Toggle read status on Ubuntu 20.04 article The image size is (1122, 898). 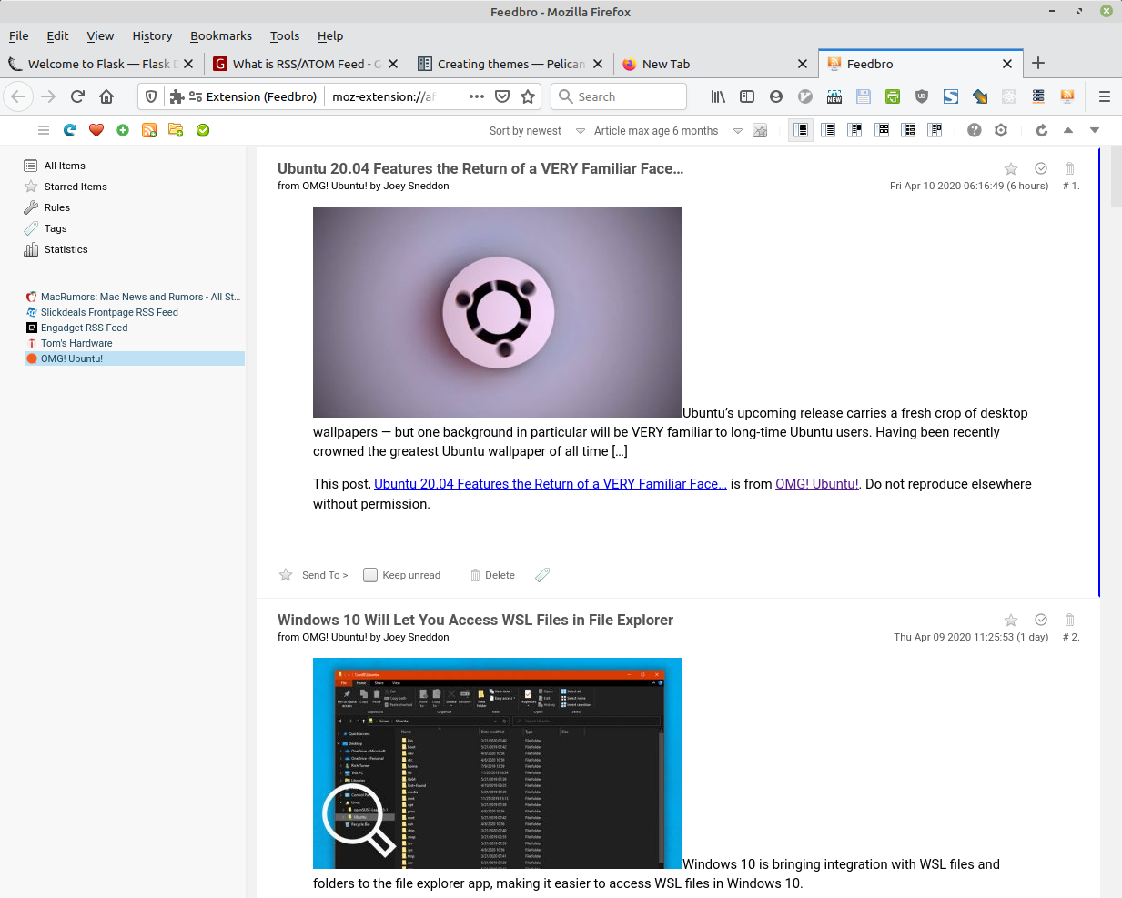click(x=1041, y=168)
